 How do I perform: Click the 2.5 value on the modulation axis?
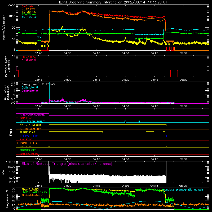(x=13, y=82)
